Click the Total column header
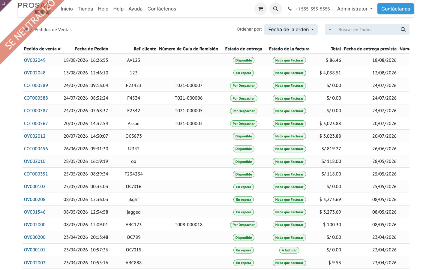This screenshot has height=270, width=432. [336, 49]
